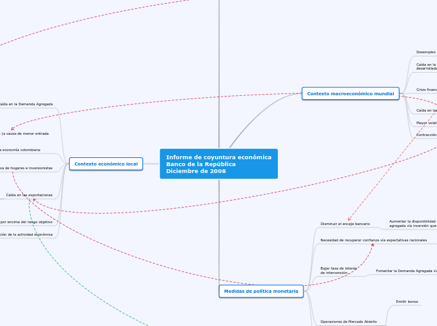Viewport: 437px width, 326px height.
Task: Click the Contracción branch under mundial context
Action: pyautogui.click(x=426, y=135)
